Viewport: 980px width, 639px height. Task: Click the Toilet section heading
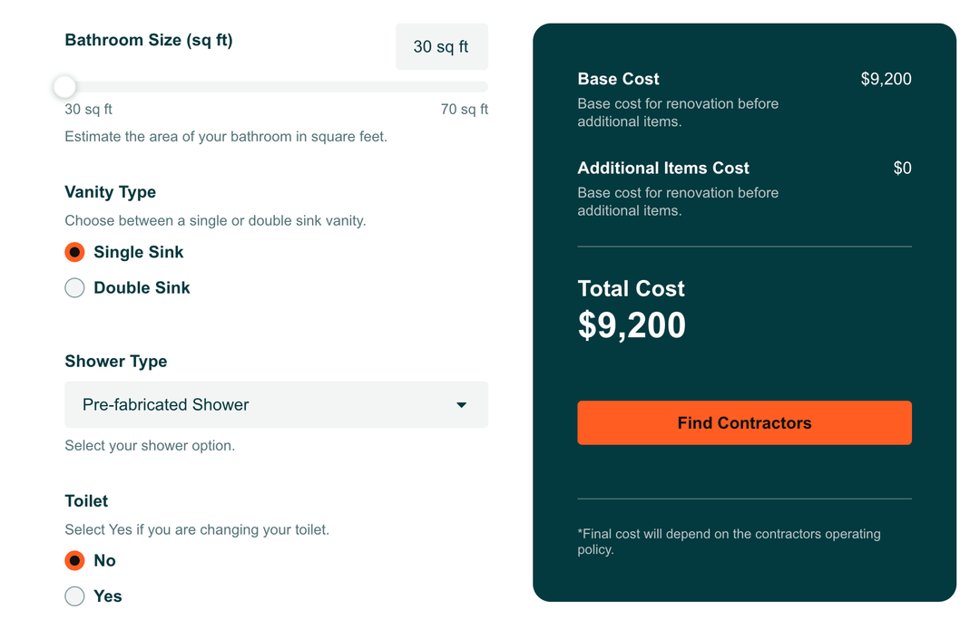tap(86, 501)
